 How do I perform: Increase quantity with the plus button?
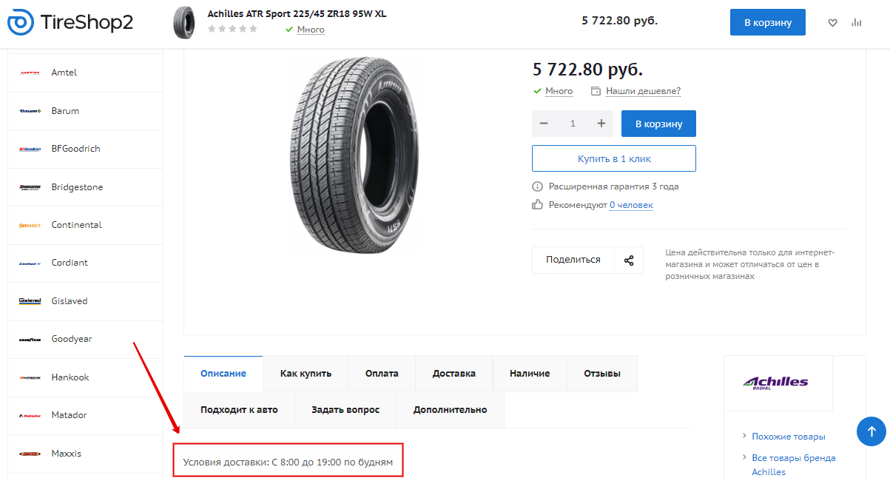(601, 124)
